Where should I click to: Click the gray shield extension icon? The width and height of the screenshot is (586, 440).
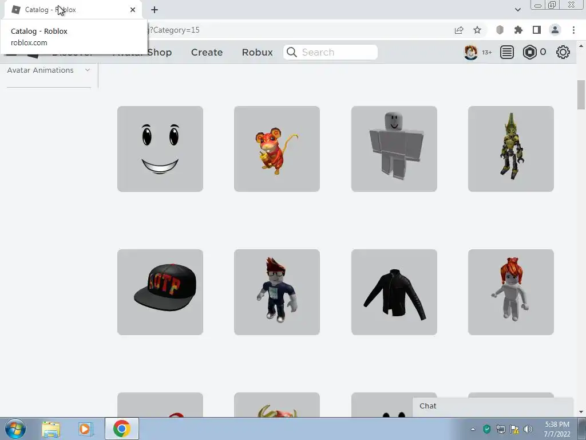[x=500, y=30]
